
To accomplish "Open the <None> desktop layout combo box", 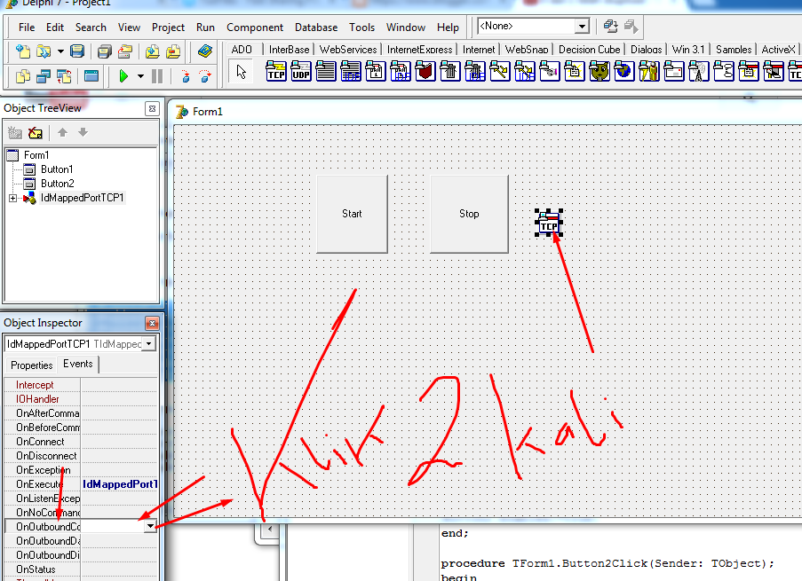I will 533,26.
